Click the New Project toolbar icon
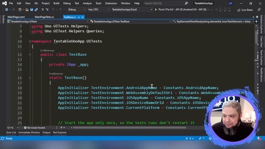Image resolution: width=265 pixels, height=149 pixels. [20, 10]
